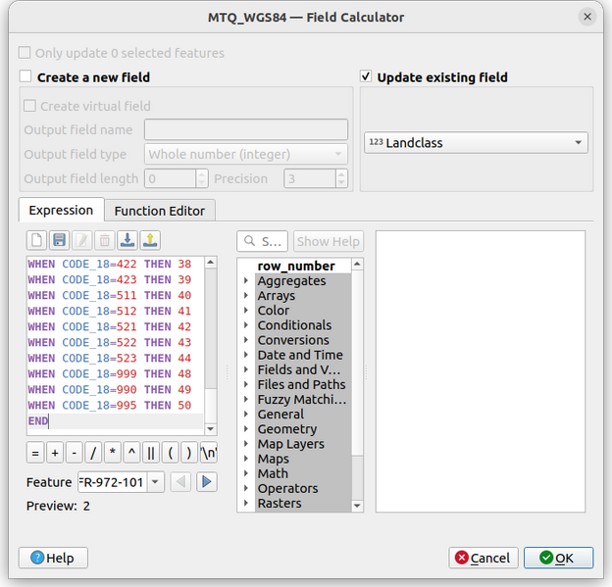Insert the plus operator
This screenshot has height=587, width=612.
click(x=55, y=453)
